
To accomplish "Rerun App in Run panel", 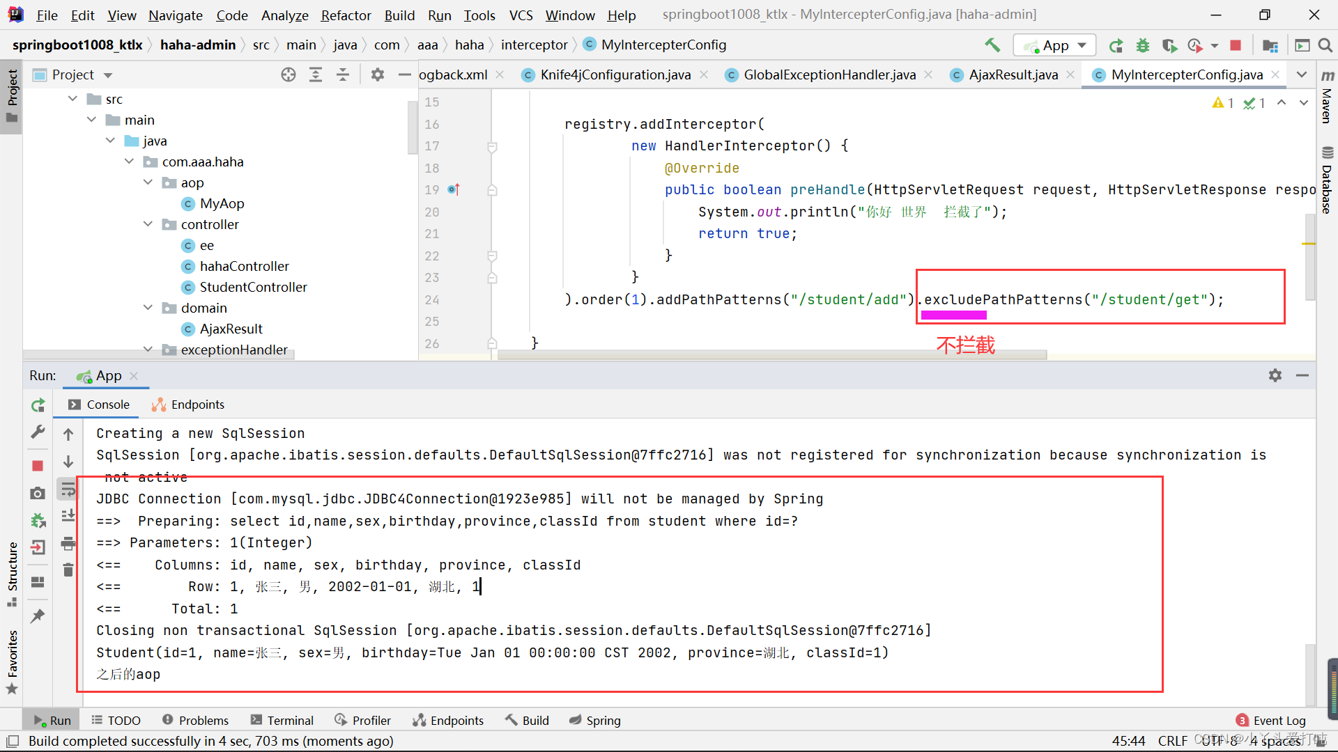I will 38,405.
